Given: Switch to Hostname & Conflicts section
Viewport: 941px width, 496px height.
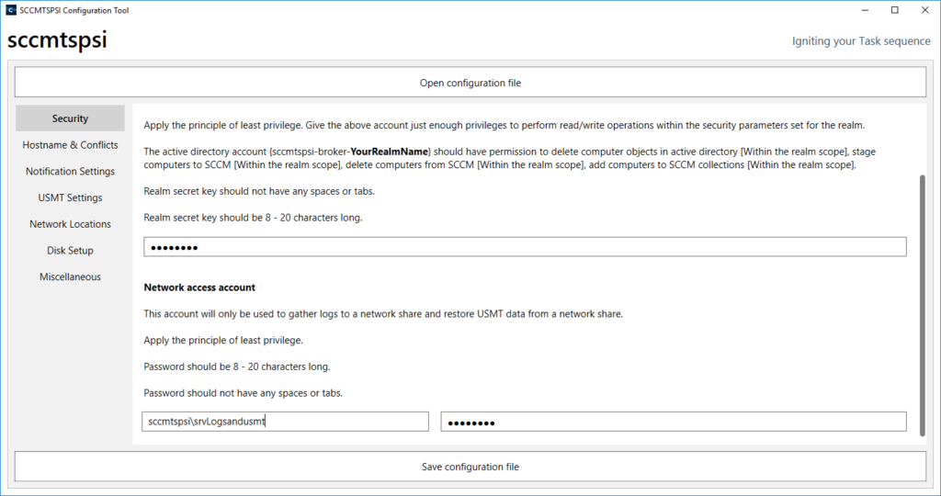Looking at the screenshot, I should (70, 145).
